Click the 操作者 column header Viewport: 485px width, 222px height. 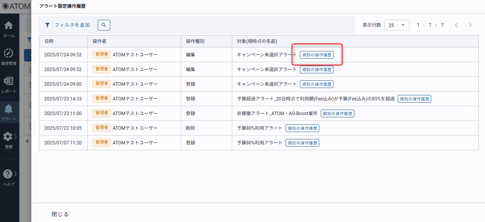(99, 41)
